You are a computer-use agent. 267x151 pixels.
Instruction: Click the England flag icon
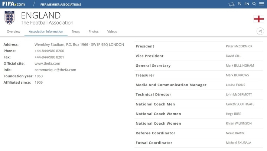(x=259, y=19)
